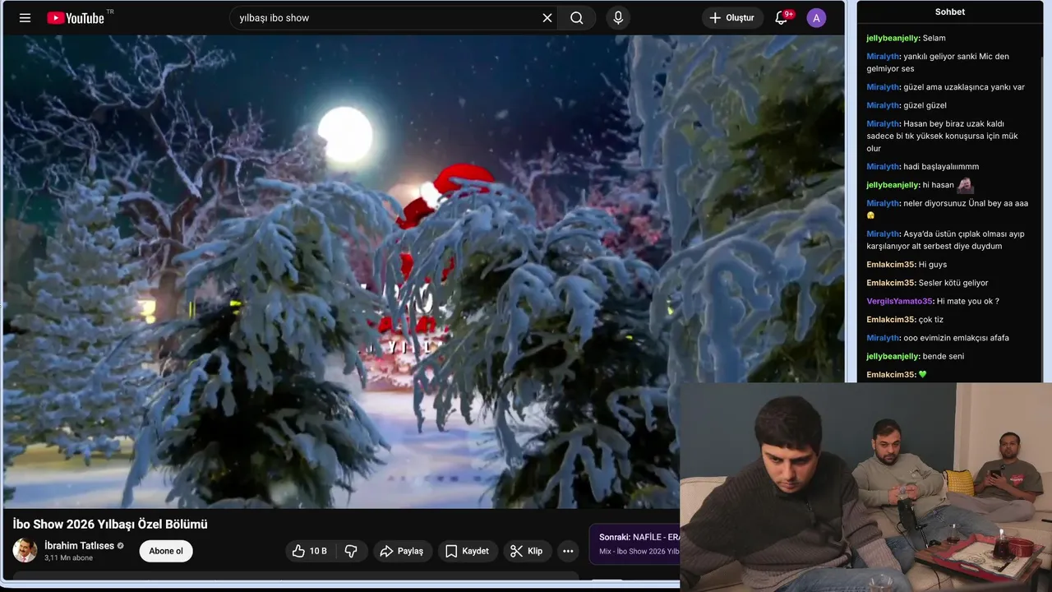Click green heart emoji in chat
Viewport: 1052px width, 592px height.
tap(922, 375)
